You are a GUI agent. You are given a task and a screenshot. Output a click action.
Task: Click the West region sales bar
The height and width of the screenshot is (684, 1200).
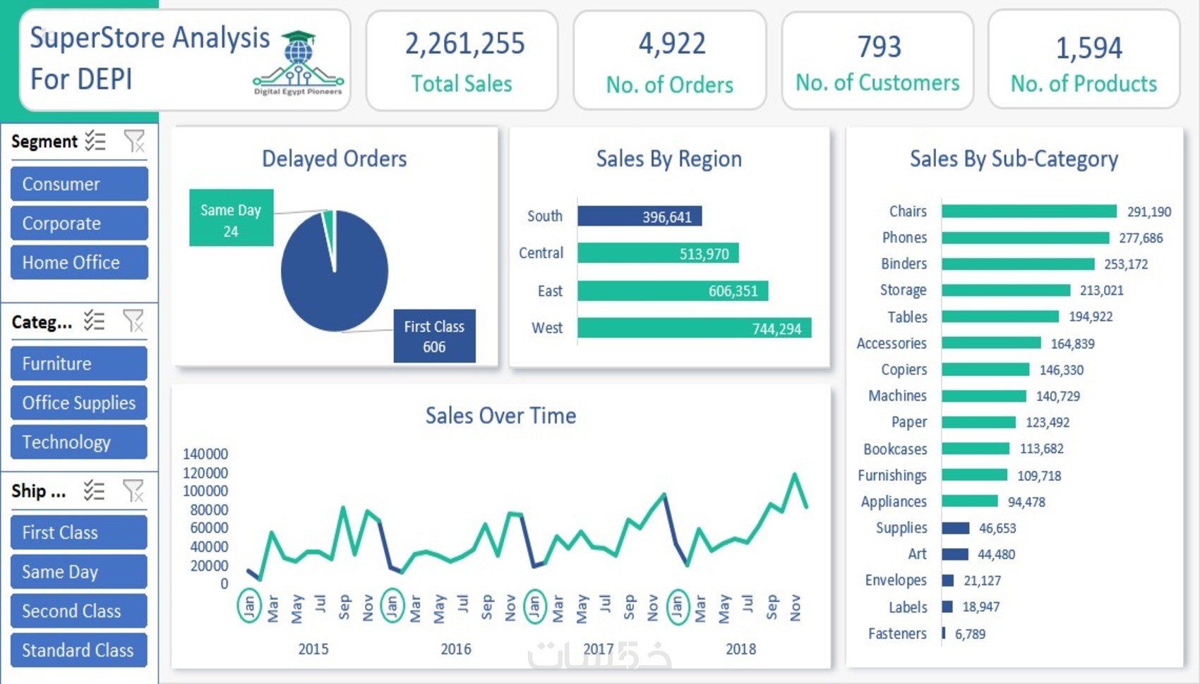[x=695, y=328]
